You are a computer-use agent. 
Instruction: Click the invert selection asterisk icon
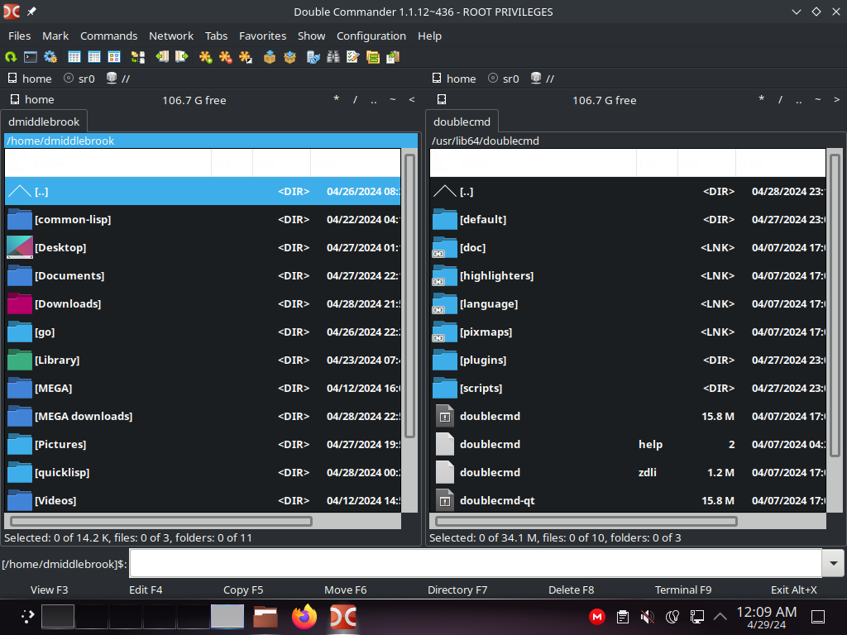tap(245, 57)
